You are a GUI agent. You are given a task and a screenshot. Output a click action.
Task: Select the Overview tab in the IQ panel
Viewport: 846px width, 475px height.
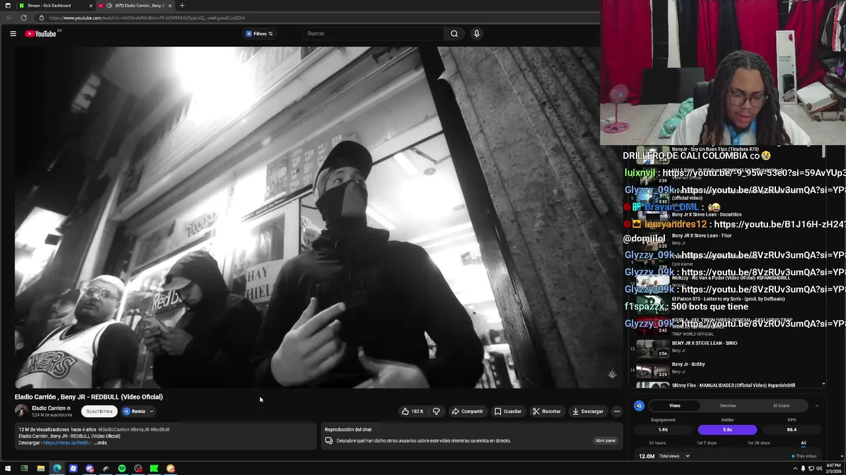tap(728, 406)
